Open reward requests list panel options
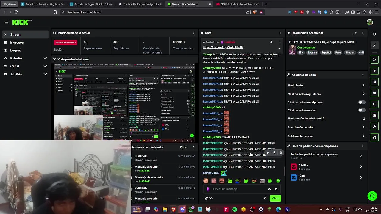The width and height of the screenshot is (381, 214). point(363,146)
